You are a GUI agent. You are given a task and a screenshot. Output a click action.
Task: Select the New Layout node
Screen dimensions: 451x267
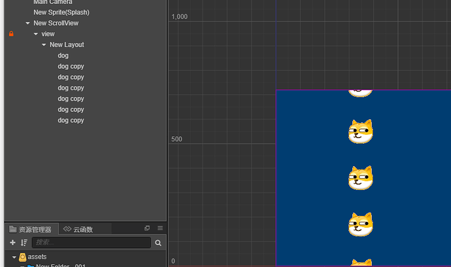67,44
